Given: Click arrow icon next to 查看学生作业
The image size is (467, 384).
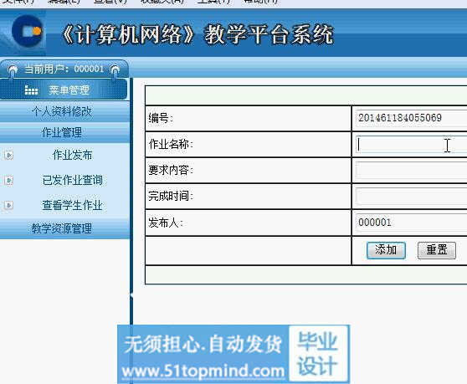Looking at the screenshot, I should click(x=8, y=205).
